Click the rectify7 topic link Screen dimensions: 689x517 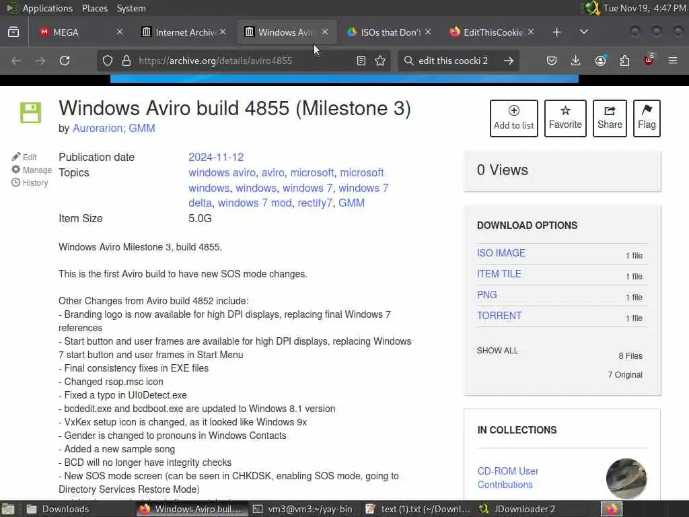315,203
